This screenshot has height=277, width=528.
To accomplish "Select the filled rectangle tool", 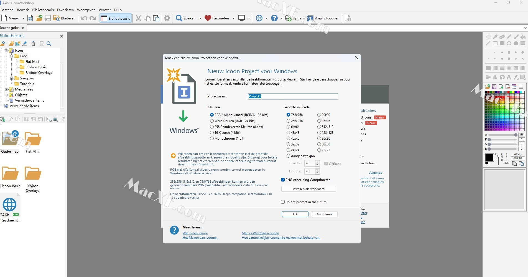I will pyautogui.click(x=502, y=44).
